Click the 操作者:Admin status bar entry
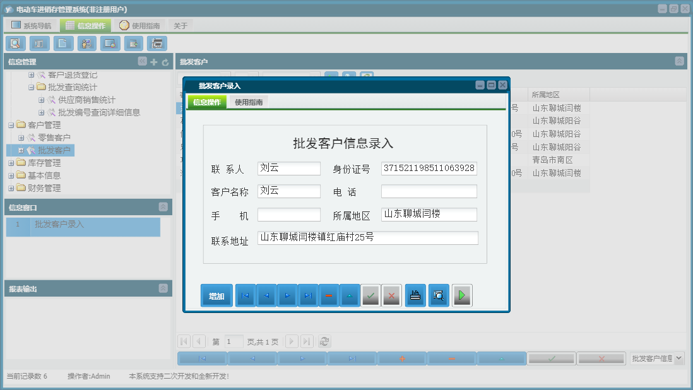Screen dimensions: 693x390 tap(89, 376)
